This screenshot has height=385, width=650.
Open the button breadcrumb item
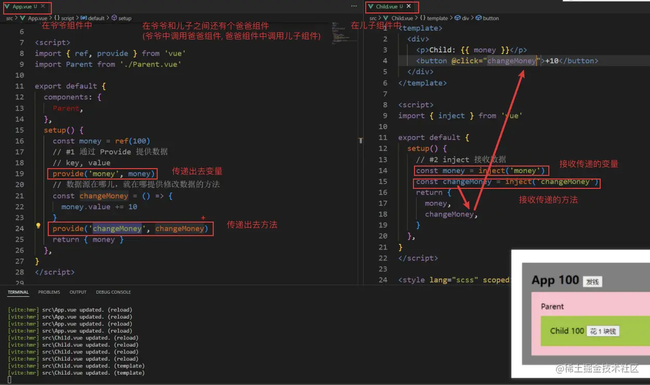pos(487,18)
